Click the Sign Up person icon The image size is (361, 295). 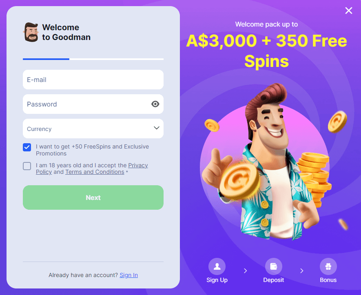(217, 266)
